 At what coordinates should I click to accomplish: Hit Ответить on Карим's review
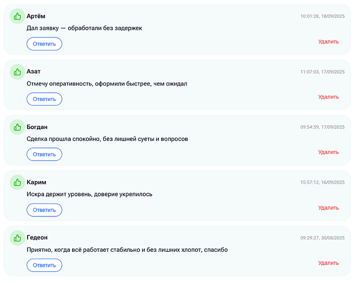pos(44,210)
